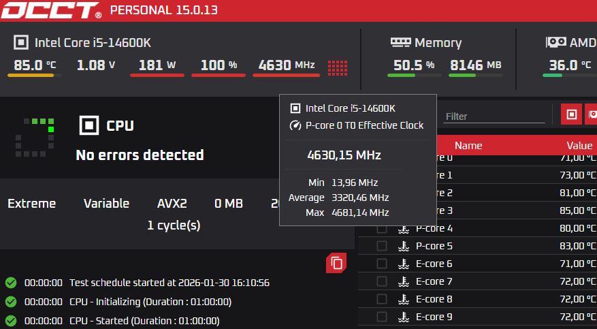Click the GPU card icon beside AMD
597x329 pixels.
coord(555,42)
